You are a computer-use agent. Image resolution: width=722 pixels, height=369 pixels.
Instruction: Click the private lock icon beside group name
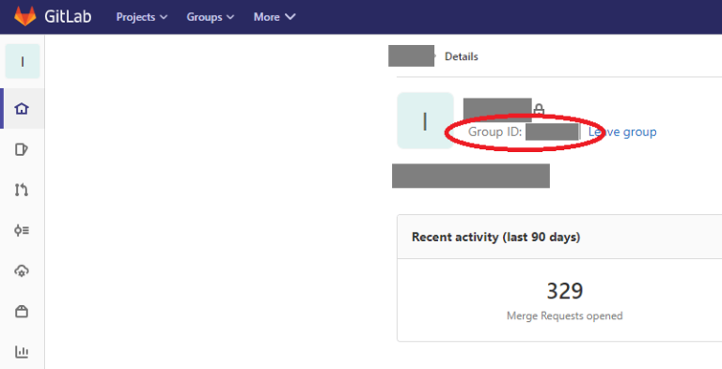click(x=539, y=110)
